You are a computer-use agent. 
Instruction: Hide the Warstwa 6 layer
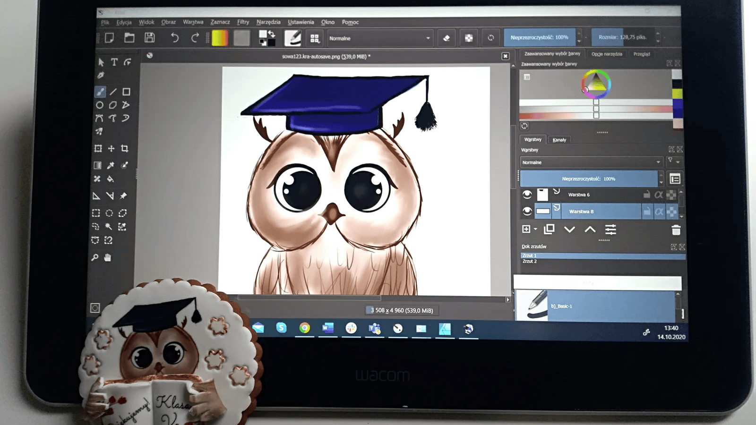527,195
